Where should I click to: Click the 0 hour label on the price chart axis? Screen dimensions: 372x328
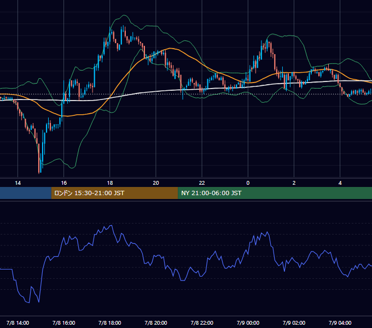coord(248,183)
